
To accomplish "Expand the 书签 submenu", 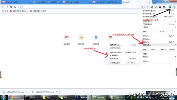I will 158,27.
